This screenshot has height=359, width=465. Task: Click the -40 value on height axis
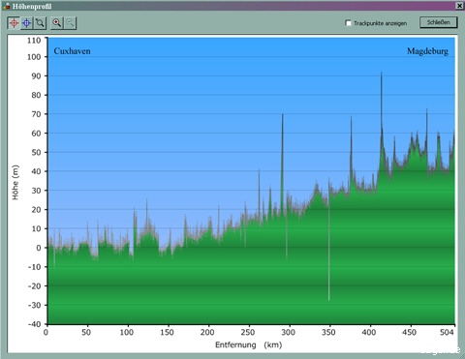pyautogui.click(x=34, y=324)
